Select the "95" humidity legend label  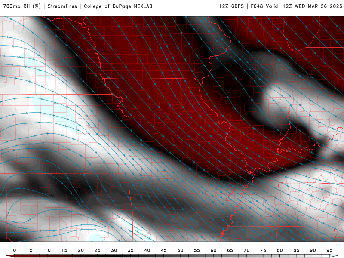click(x=329, y=250)
